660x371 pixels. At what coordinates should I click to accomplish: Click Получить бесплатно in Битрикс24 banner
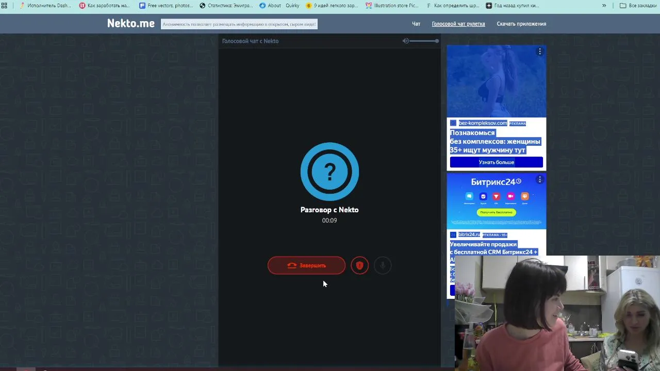pos(496,212)
